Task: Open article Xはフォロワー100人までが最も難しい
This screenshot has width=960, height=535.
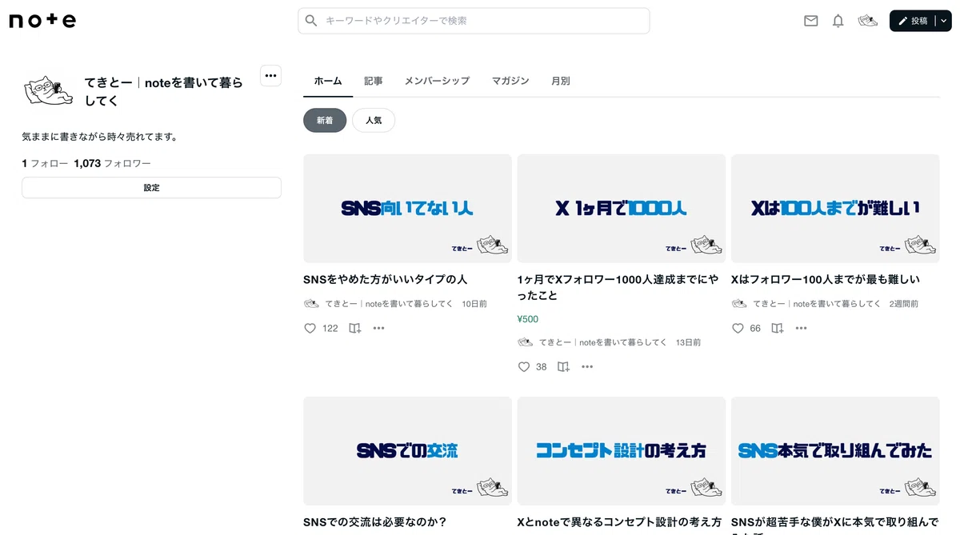Action: click(x=826, y=280)
